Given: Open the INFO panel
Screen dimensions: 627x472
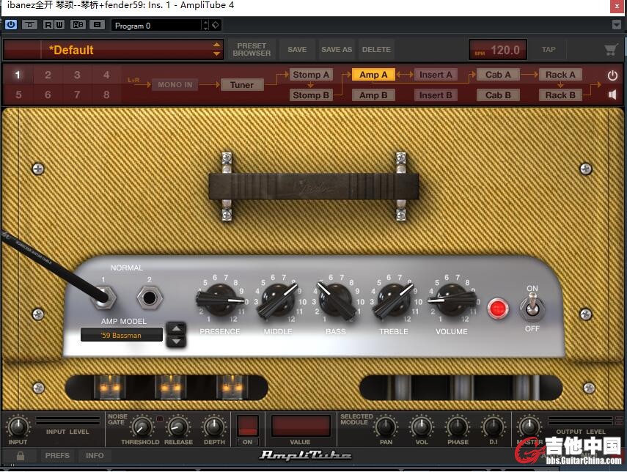Looking at the screenshot, I should 95,455.
